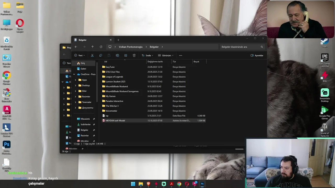Select the EasyTune folder

(154, 67)
